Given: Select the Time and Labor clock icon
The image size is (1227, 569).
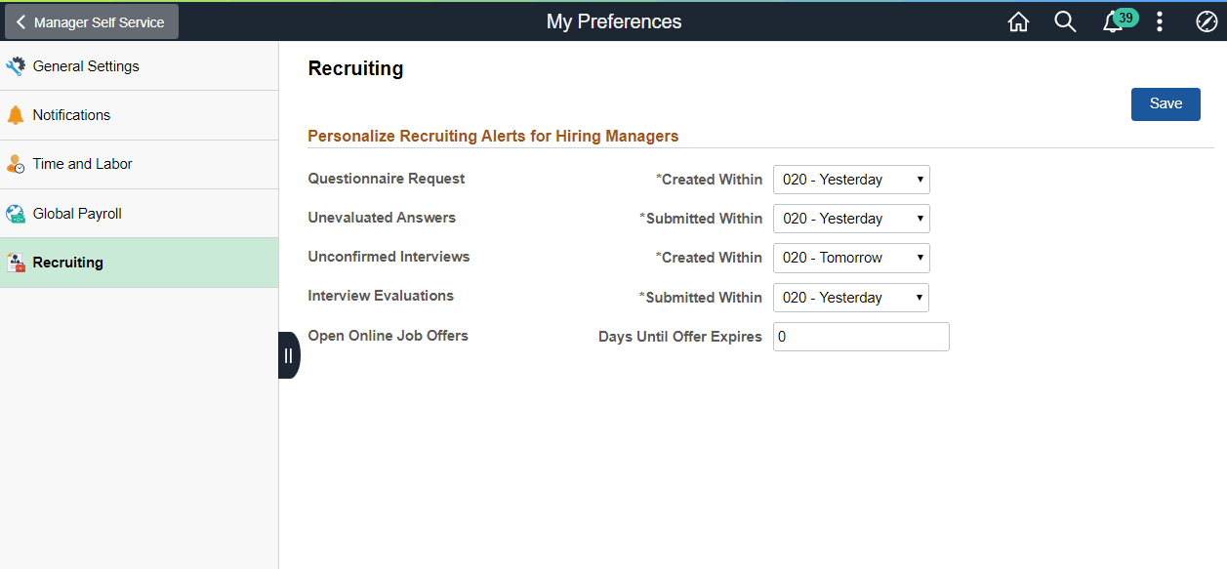Looking at the screenshot, I should tap(18, 164).
